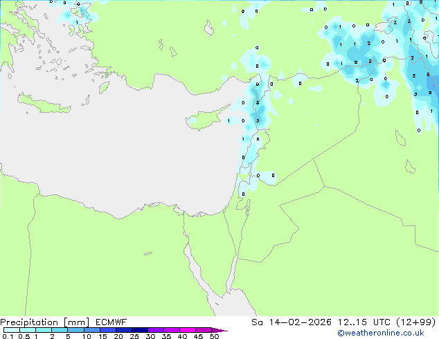Click the 5–10 mm legend color swatch
The image size is (439, 339).
point(75,330)
